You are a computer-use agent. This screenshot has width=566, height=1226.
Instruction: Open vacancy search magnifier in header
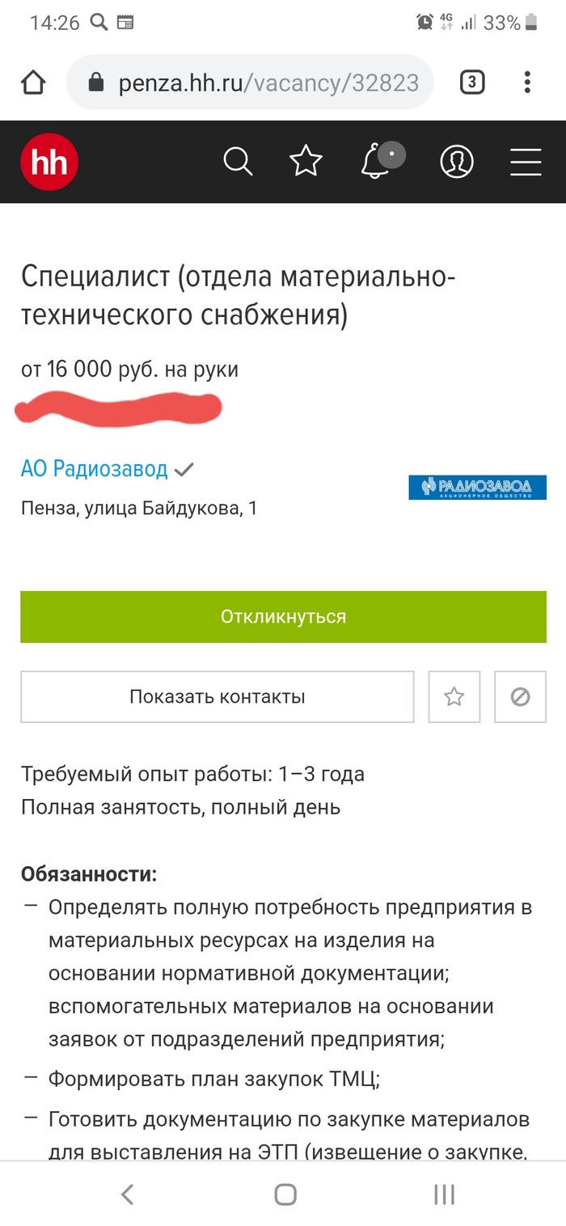(238, 162)
